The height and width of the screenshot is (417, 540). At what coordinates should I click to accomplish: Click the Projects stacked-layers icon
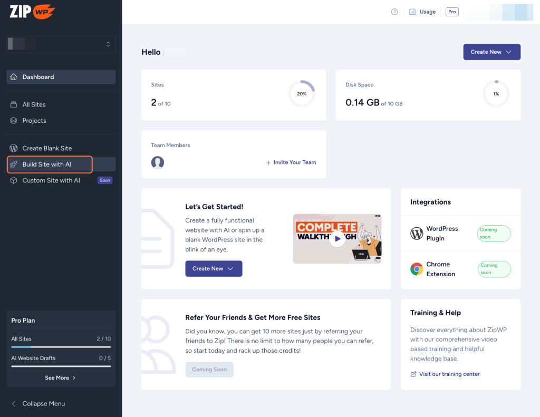point(13,121)
